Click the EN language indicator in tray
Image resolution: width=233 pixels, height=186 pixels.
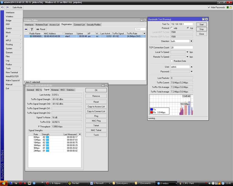tap(216, 183)
